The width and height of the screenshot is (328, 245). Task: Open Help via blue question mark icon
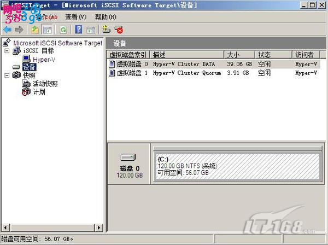[x=79, y=30]
